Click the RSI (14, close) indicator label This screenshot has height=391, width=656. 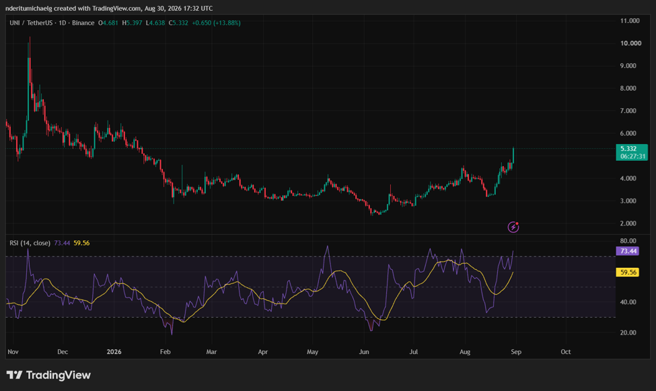click(x=30, y=243)
